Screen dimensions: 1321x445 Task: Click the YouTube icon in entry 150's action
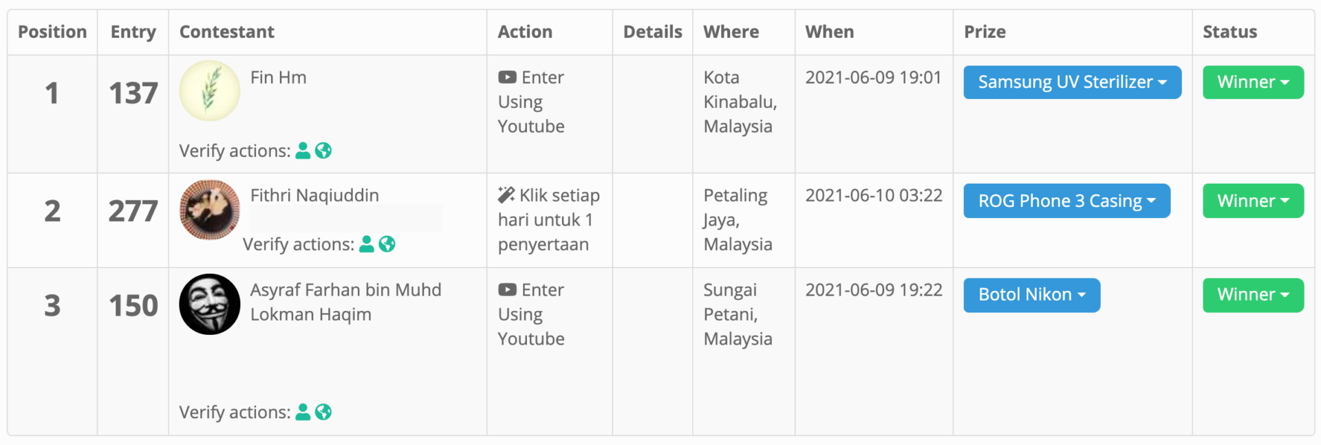pos(507,290)
